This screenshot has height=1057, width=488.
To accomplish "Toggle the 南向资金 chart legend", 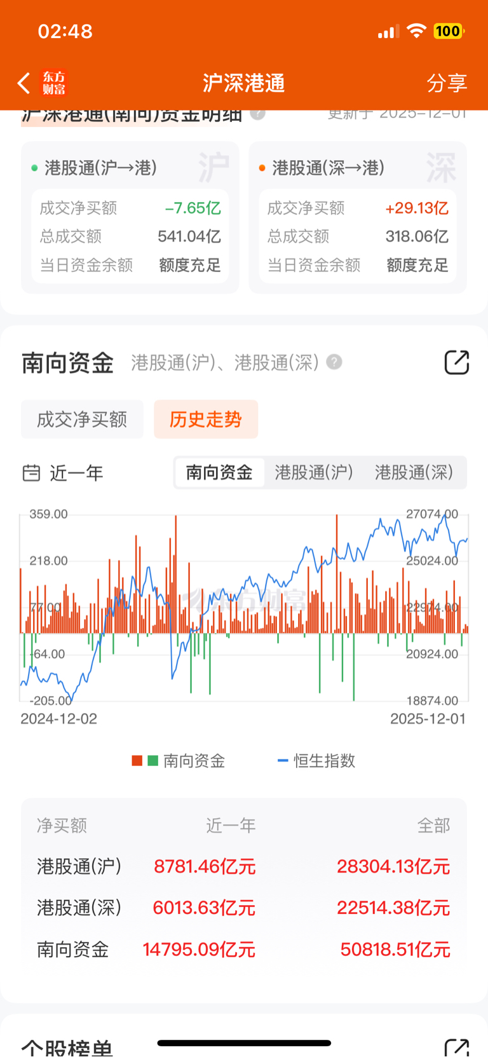I will click(x=179, y=761).
